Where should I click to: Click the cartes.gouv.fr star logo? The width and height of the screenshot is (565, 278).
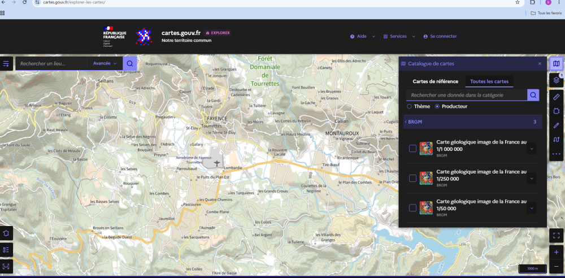144,36
